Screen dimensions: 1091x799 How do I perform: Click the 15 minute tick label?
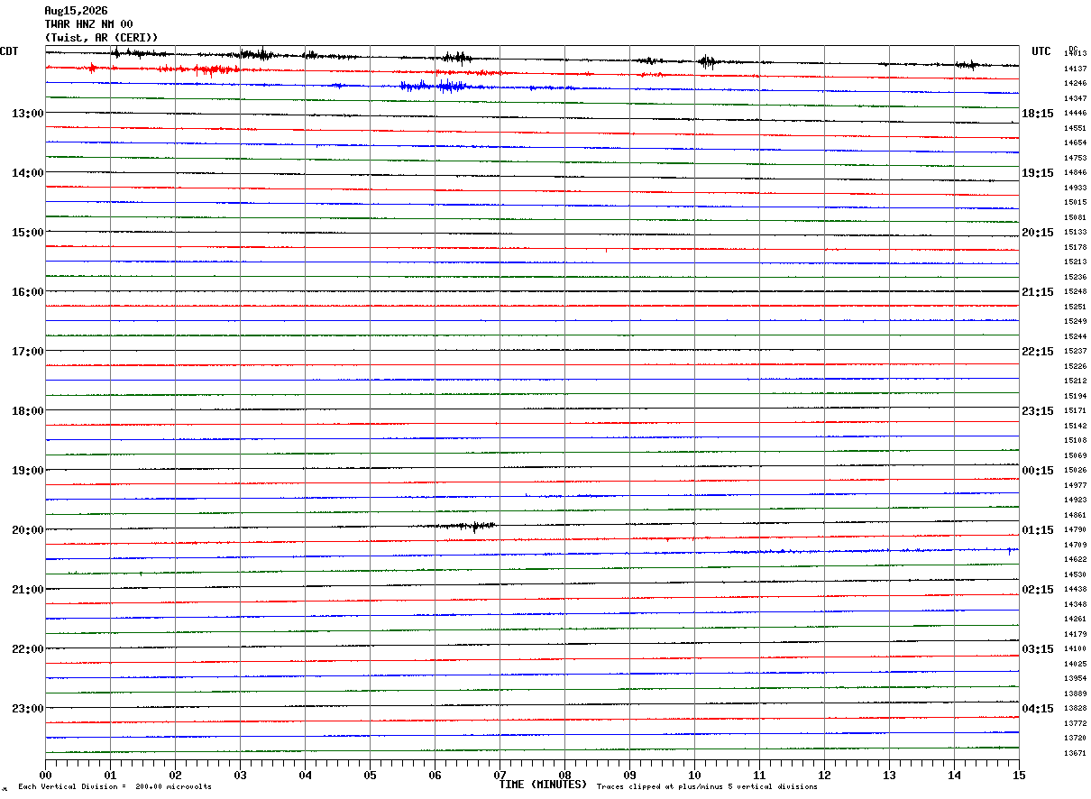tap(1019, 775)
